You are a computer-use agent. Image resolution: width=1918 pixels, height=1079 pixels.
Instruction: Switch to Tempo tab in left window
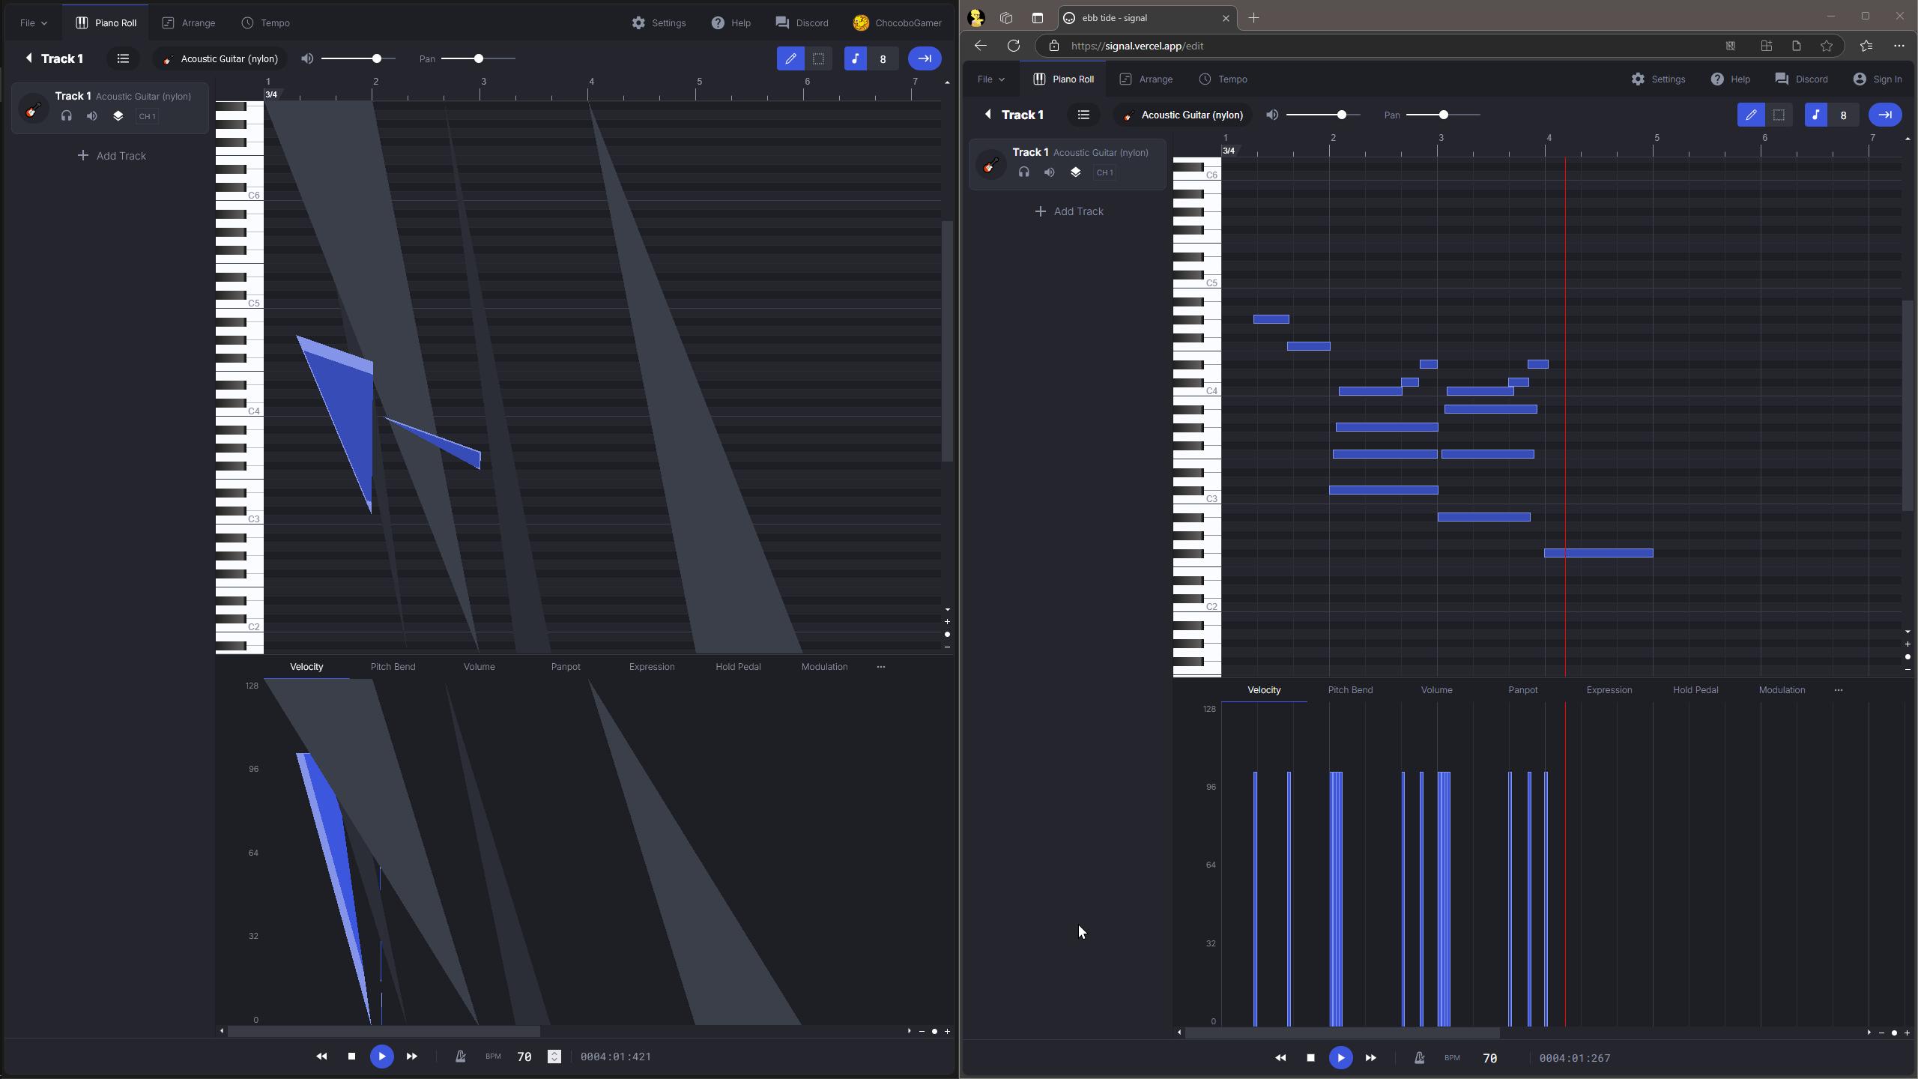[x=266, y=23]
